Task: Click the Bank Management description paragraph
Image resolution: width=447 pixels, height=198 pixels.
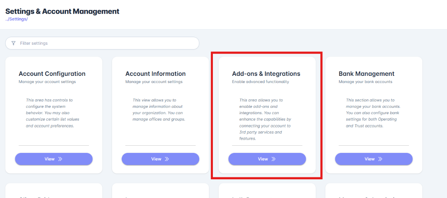Action: coord(372,113)
